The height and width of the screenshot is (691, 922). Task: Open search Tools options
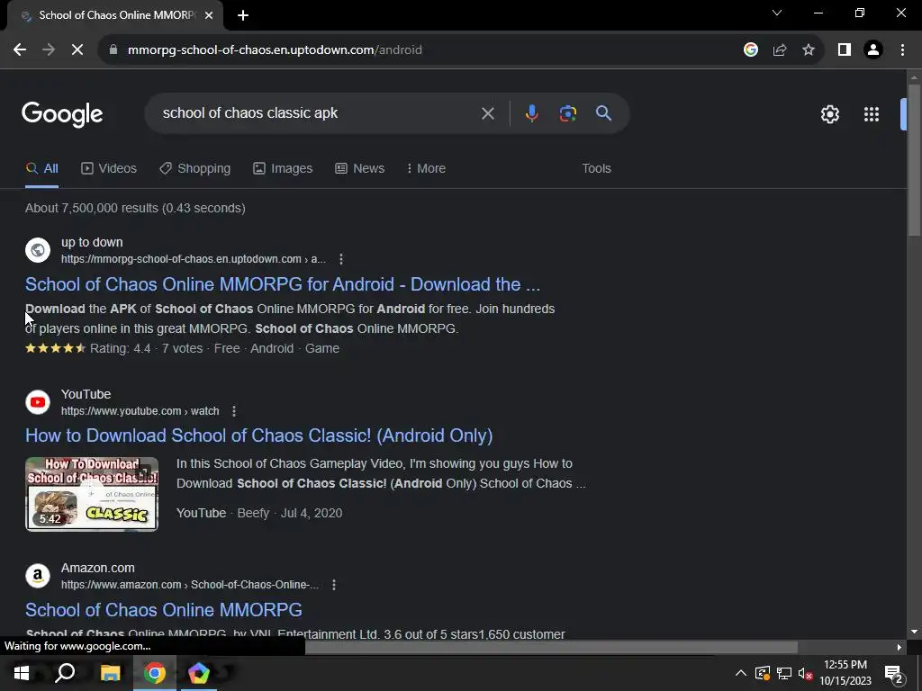tap(596, 168)
